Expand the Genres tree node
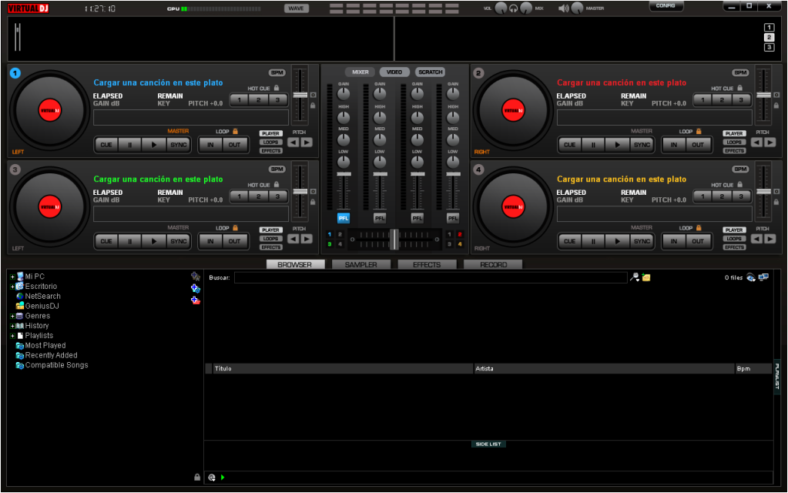 (x=12, y=316)
